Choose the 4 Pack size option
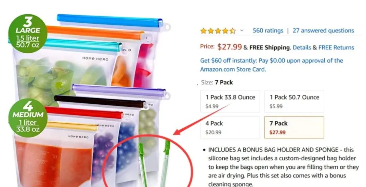Image resolution: width=366 pixels, height=187 pixels. point(230,127)
